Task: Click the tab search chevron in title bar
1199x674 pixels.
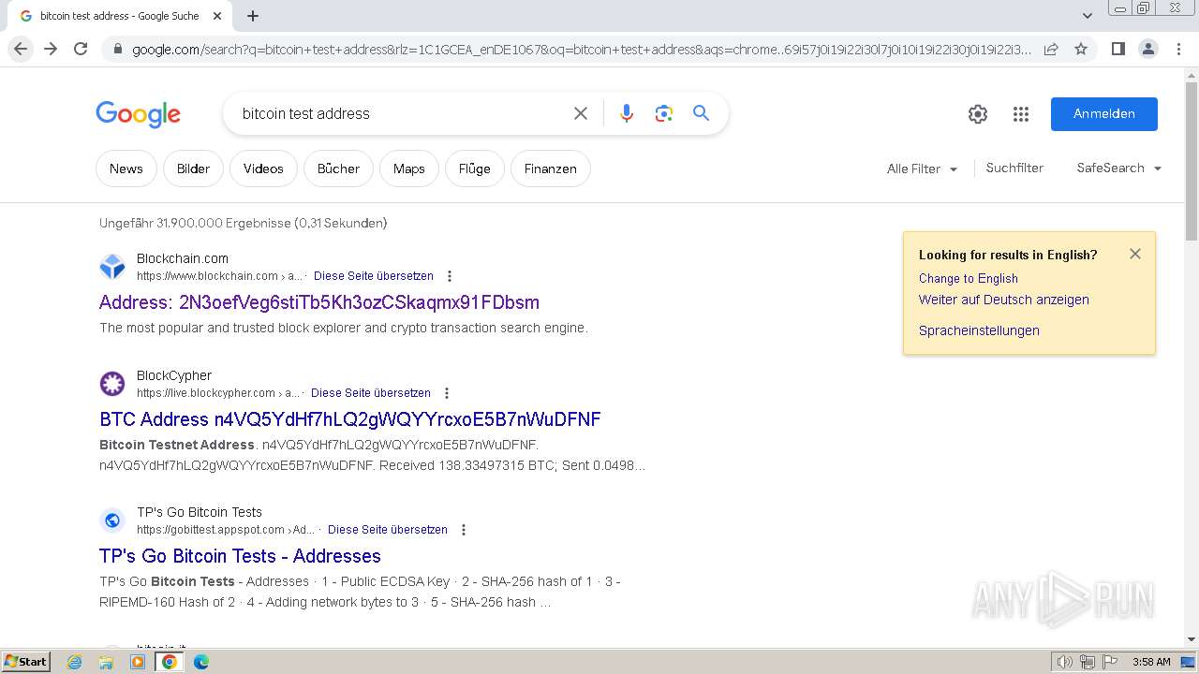Action: point(1087,16)
